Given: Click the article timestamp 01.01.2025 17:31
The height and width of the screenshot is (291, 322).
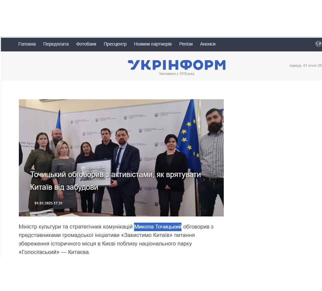Looking at the screenshot, I should click(x=48, y=203).
